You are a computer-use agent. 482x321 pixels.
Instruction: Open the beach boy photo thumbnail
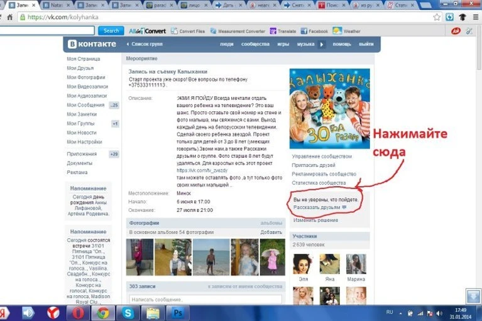[x=211, y=257]
